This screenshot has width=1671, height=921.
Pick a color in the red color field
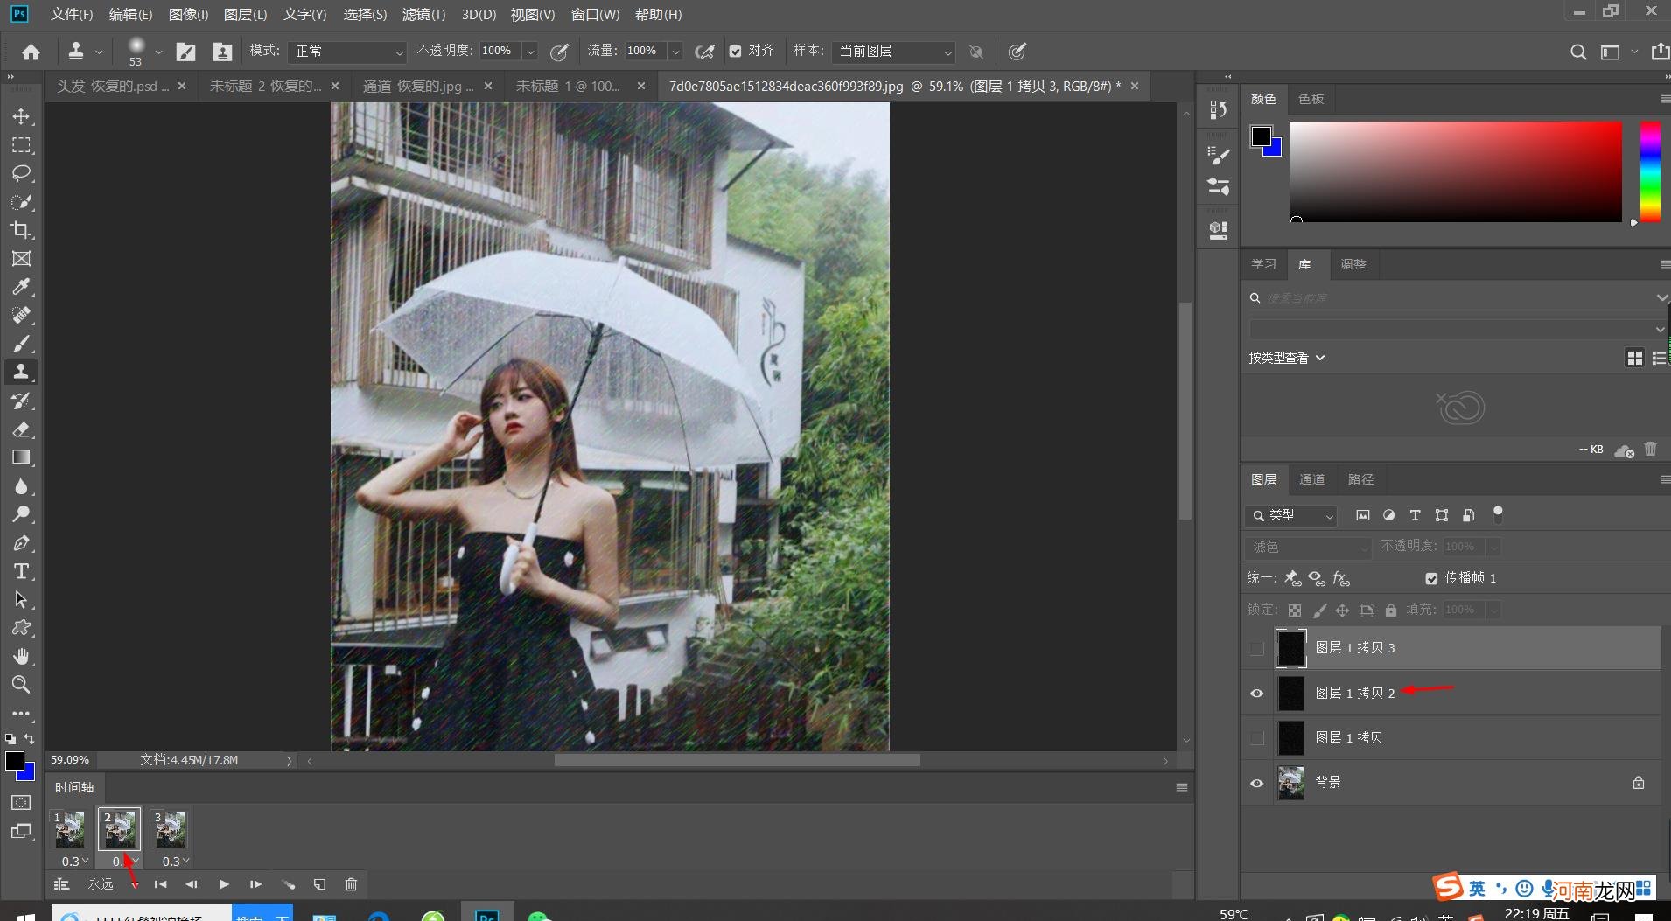[x=1455, y=171]
